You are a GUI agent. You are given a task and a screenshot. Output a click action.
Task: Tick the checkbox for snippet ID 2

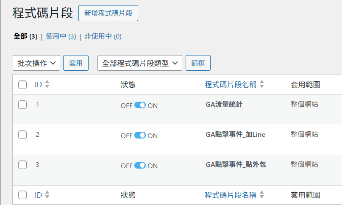(23, 135)
